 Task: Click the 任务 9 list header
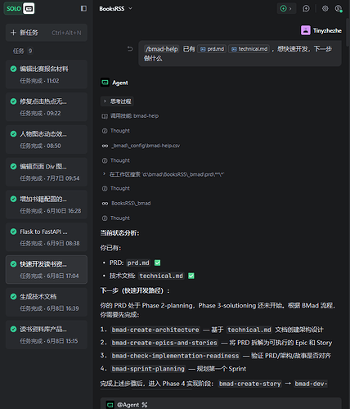point(22,51)
